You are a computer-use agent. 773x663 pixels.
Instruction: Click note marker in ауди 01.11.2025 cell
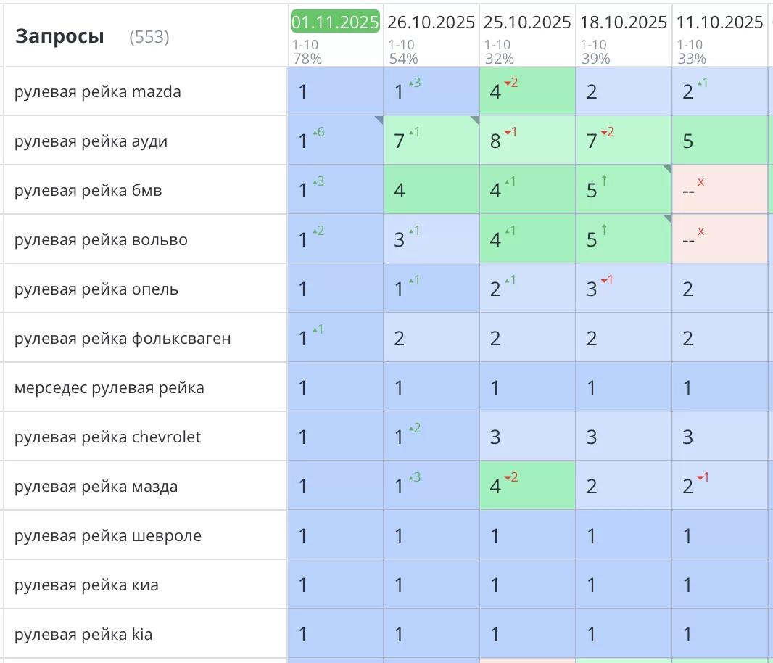[379, 120]
